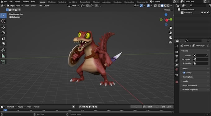Open the Options dropdown
The height and width of the screenshot is (116, 211).
tap(168, 10)
